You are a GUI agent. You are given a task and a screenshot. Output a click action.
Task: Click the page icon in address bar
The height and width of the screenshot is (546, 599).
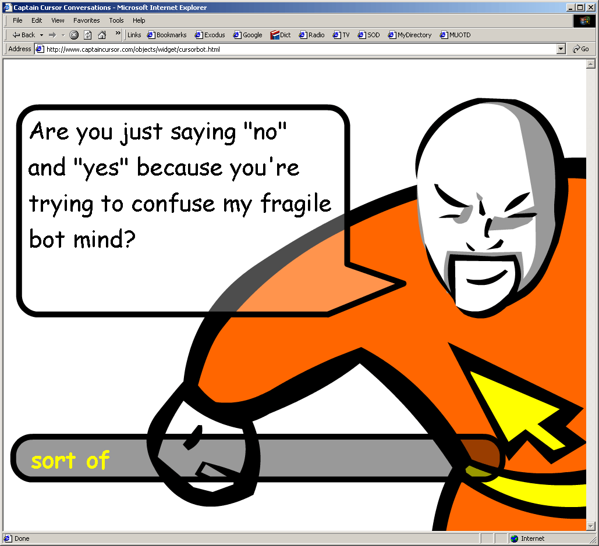[x=40, y=49]
